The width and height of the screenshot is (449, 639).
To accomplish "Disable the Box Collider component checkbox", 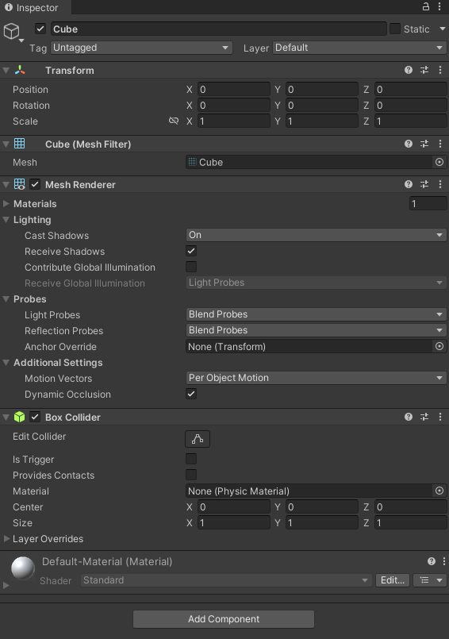I will 35,417.
